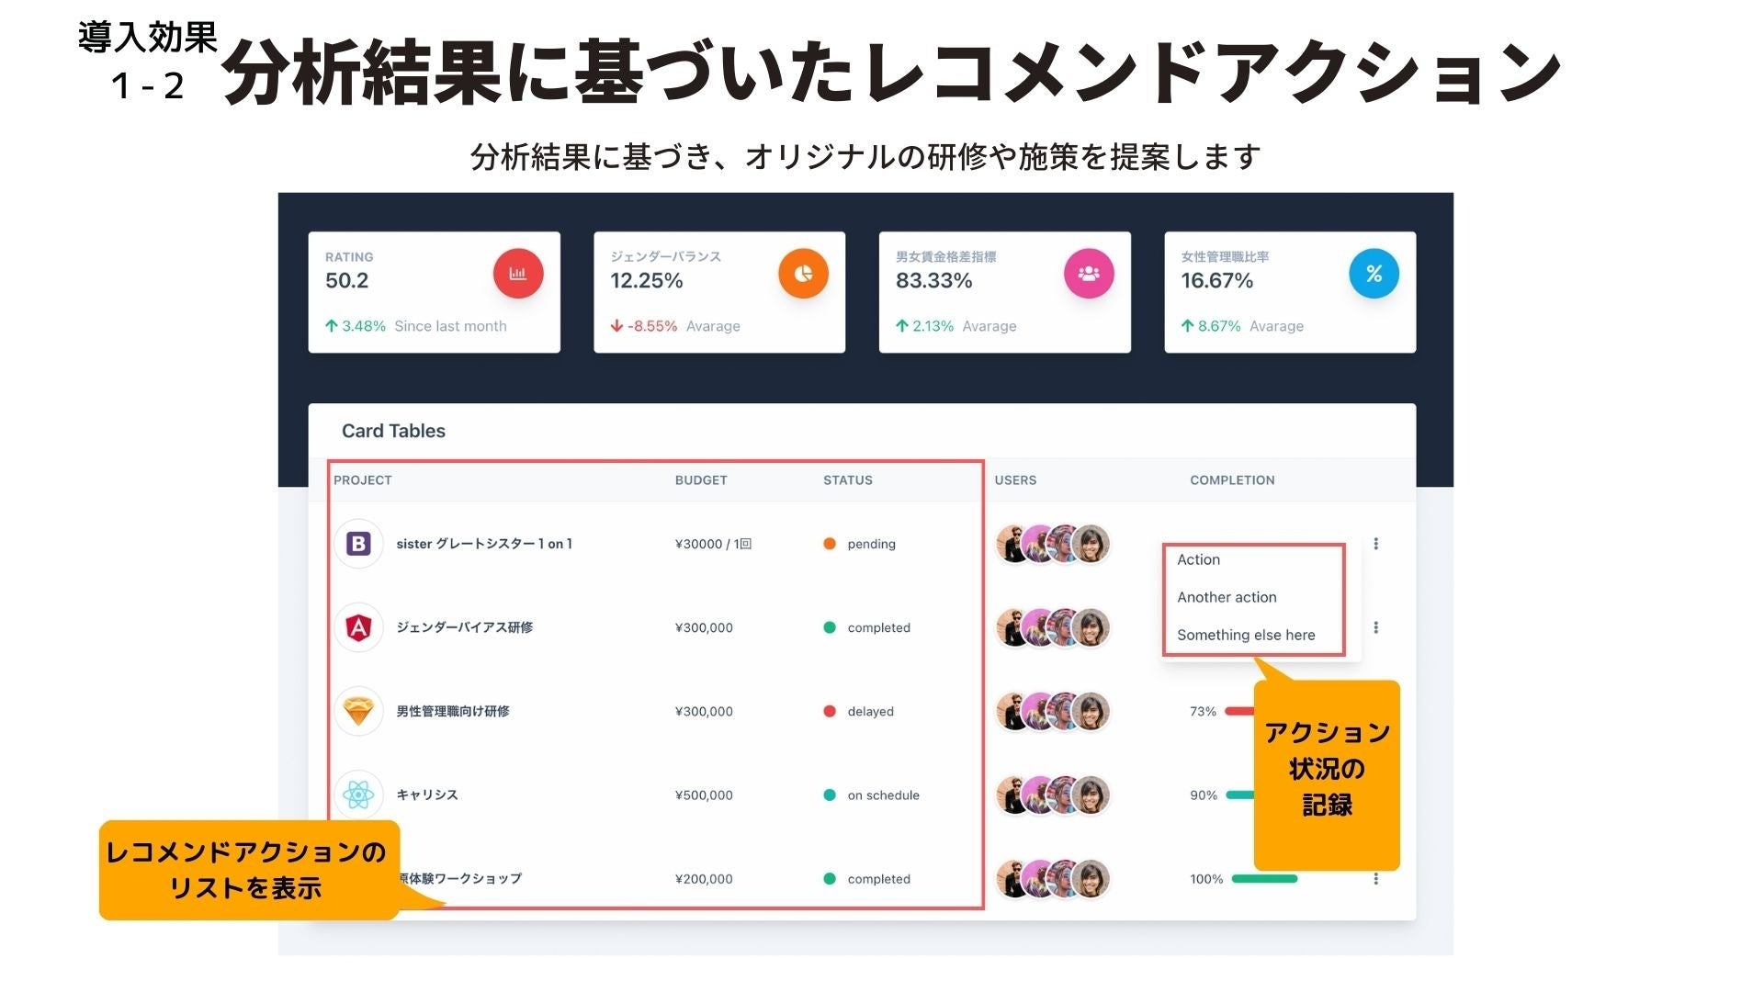Select Action from the dropdown menu
Viewport: 1764px width, 992px height.
(x=1198, y=559)
